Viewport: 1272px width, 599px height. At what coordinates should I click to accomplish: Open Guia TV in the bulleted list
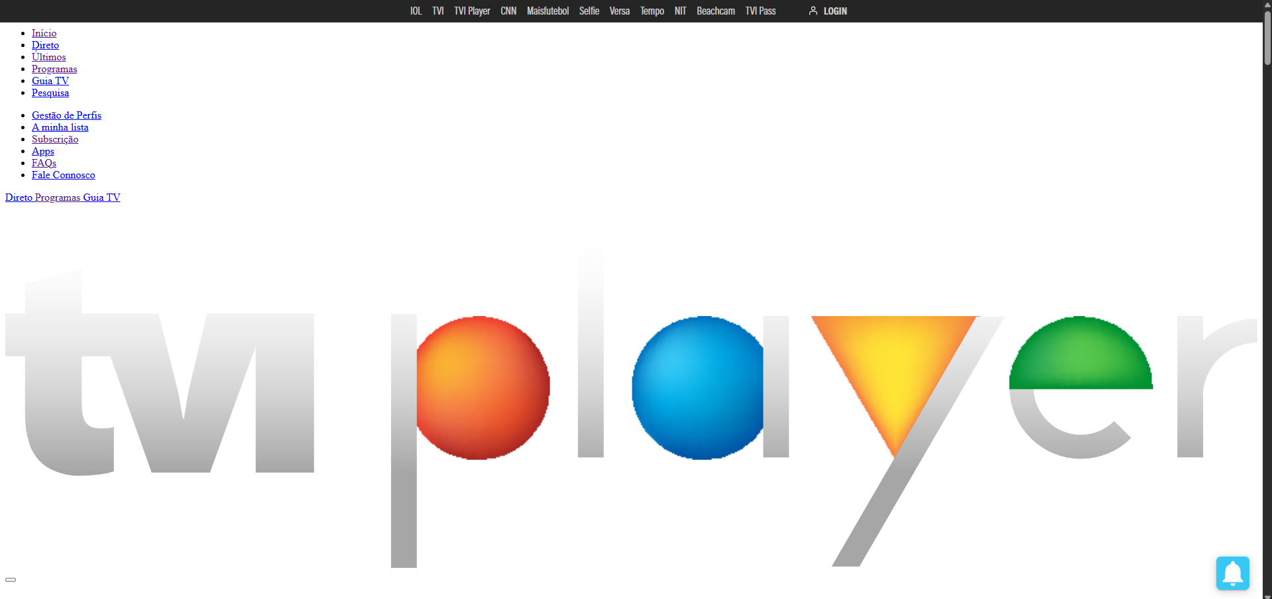click(x=50, y=81)
